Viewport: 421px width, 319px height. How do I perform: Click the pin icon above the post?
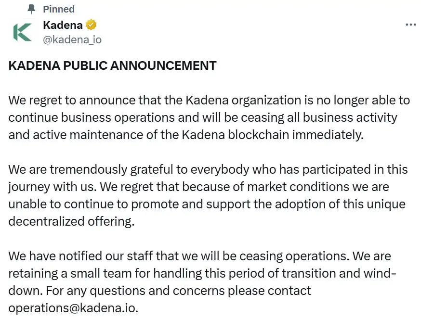pos(31,9)
